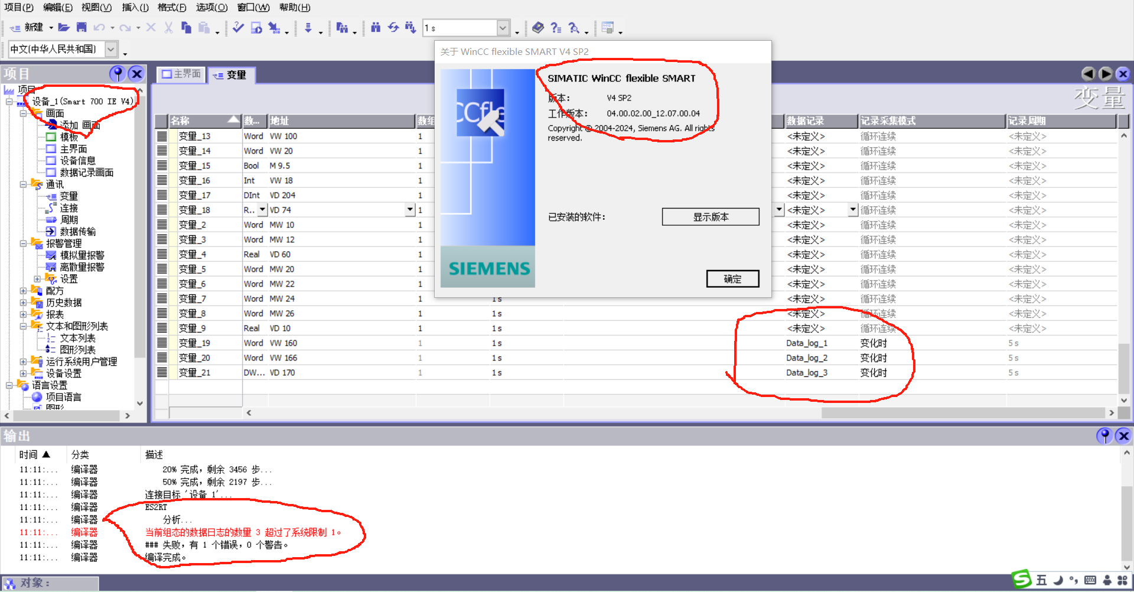Image resolution: width=1134 pixels, height=592 pixels.
Task: Click the next-editor right arrow icon
Action: (x=1106, y=74)
